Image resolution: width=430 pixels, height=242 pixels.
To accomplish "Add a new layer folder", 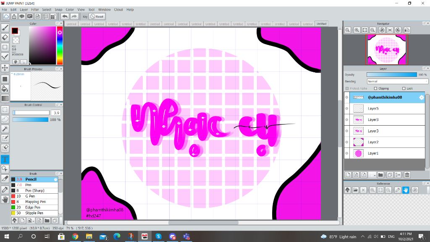I will (380, 175).
